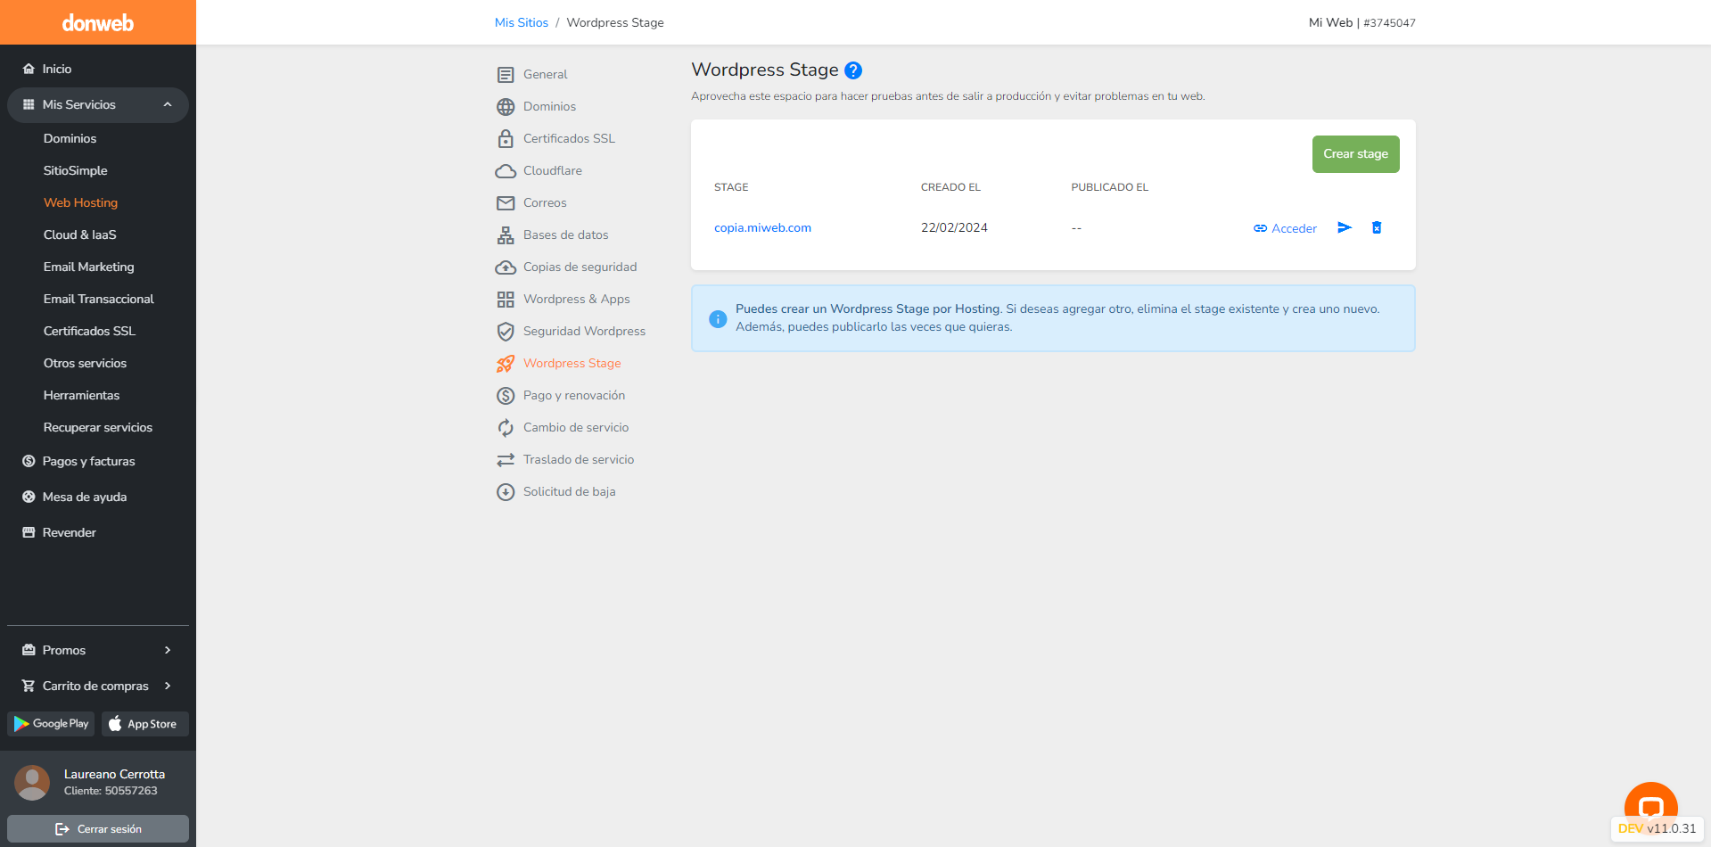Click the Mis Servicios grid icon
This screenshot has width=1711, height=847.
point(29,104)
